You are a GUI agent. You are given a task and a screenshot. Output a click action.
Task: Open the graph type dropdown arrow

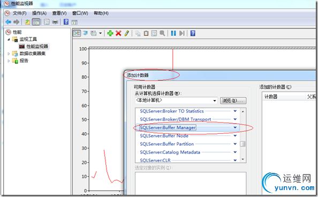[100, 33]
